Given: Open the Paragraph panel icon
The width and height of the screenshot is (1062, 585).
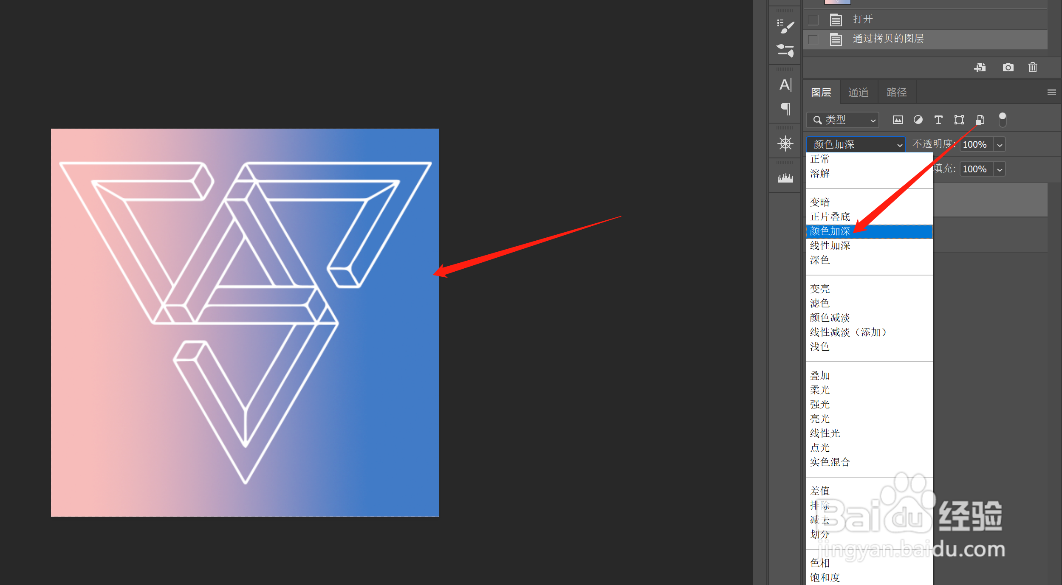Looking at the screenshot, I should (785, 109).
